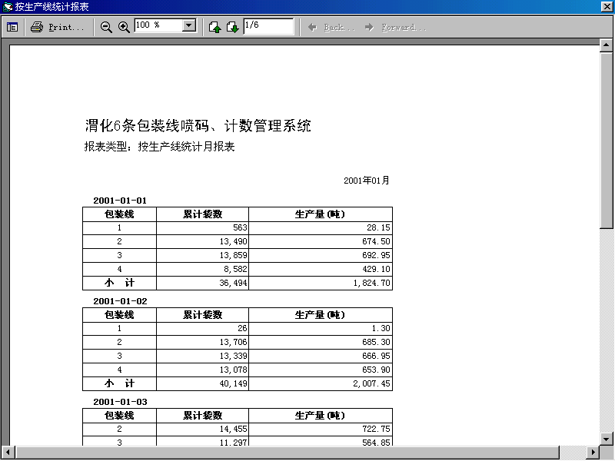
Task: Click the subtitle 报表类型:按生产线统计月报表
Action: click(x=159, y=147)
